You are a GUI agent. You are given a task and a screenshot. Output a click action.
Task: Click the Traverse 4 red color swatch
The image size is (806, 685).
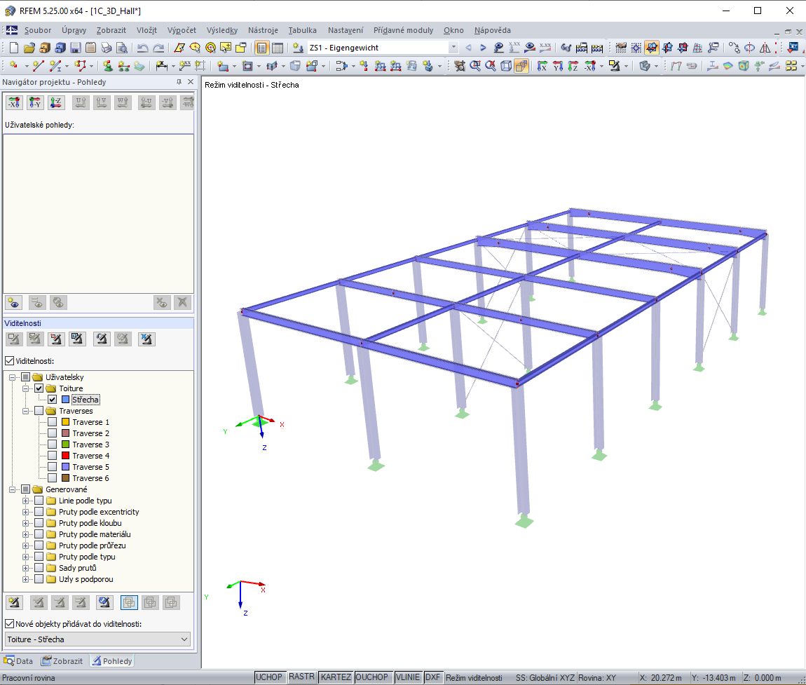click(x=65, y=456)
